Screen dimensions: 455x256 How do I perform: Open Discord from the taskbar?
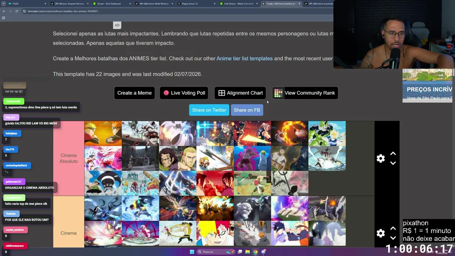click(263, 252)
